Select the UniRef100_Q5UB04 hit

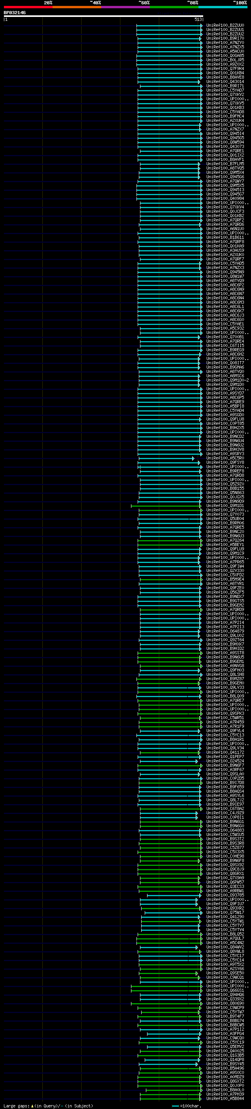225,519
